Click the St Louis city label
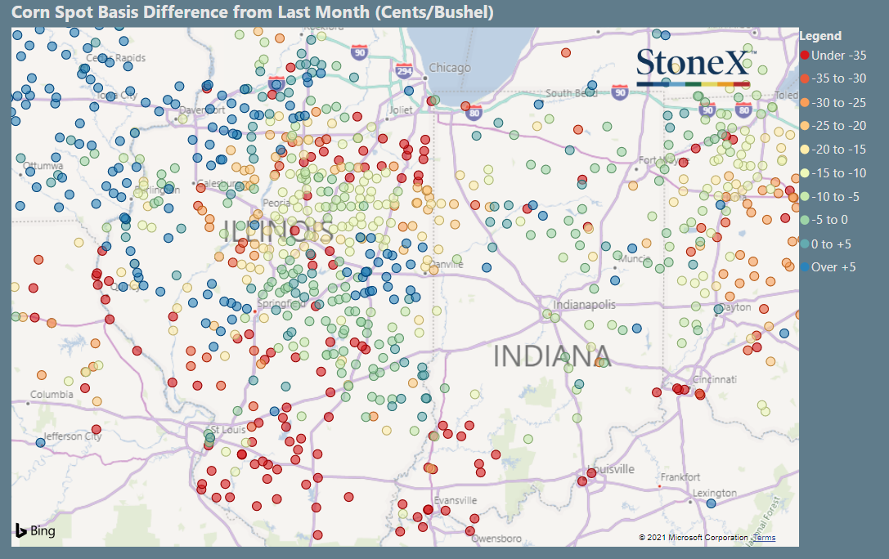This screenshot has height=559, width=889. tap(228, 430)
